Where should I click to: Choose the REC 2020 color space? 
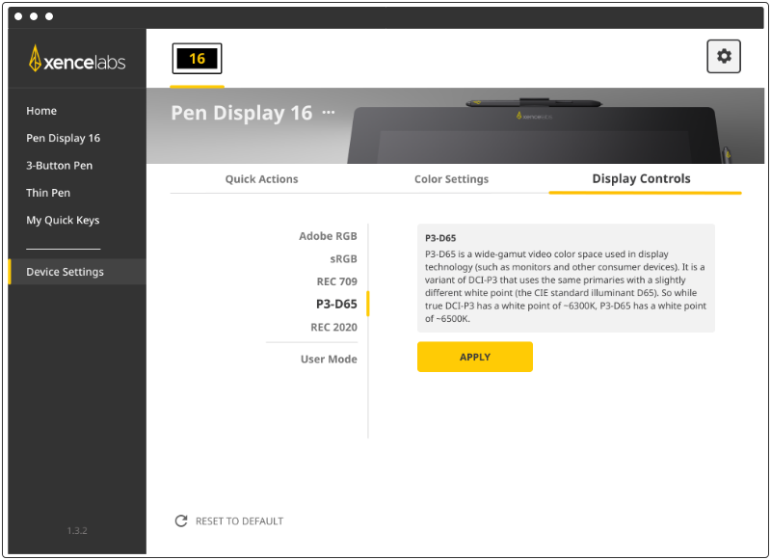pyautogui.click(x=333, y=328)
